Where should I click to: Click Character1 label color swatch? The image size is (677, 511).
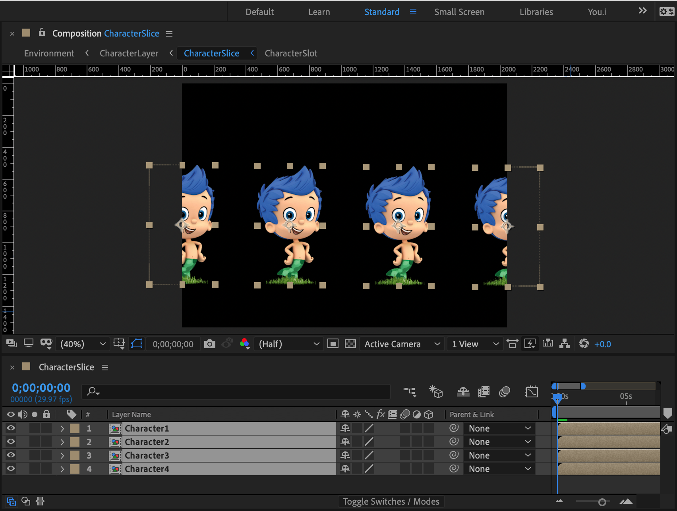[75, 428]
